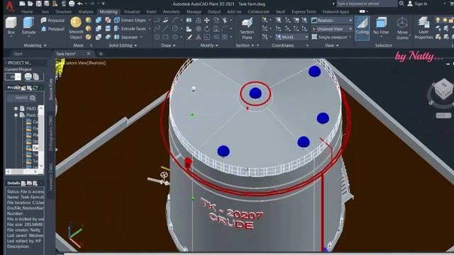Click the Plot printer icon in quick access toolbar
The width and height of the screenshot is (454, 255).
(72, 4)
